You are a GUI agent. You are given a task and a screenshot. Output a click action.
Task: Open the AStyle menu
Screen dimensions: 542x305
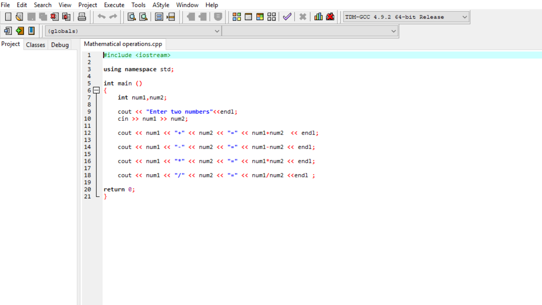coord(161,5)
